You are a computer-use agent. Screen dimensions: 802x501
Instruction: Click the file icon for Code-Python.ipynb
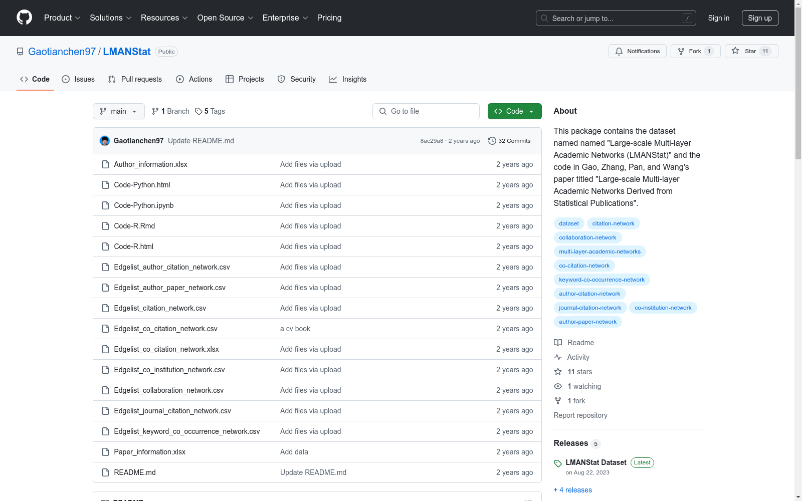click(105, 205)
